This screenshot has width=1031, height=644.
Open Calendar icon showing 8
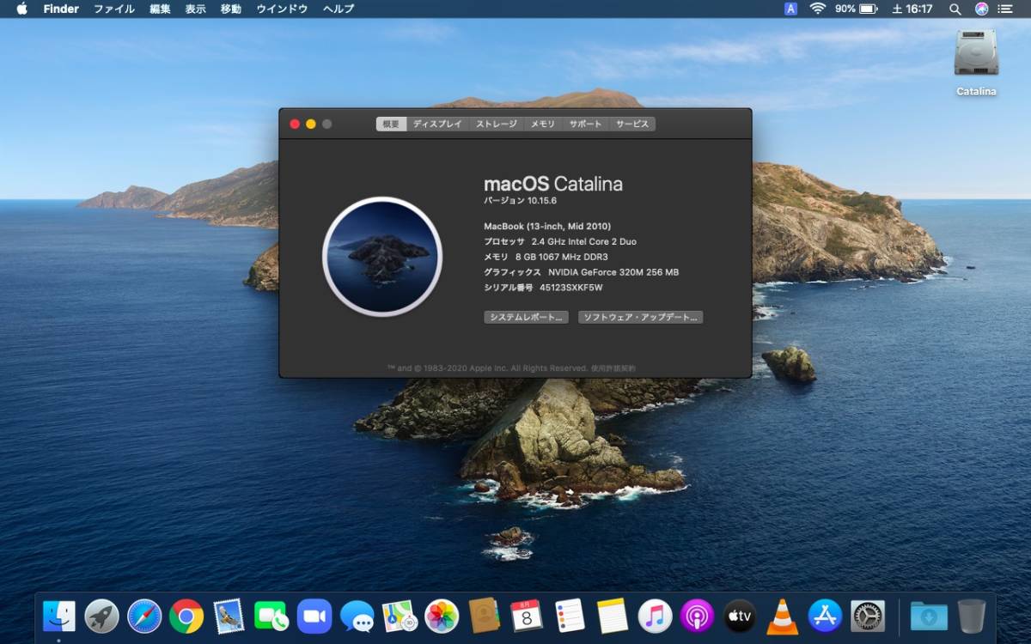[x=527, y=616]
